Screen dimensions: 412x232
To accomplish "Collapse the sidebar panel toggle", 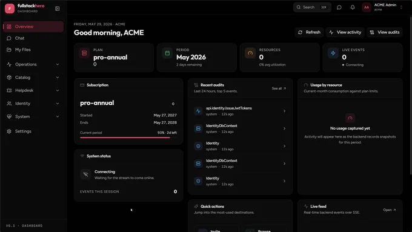I will coord(58,8).
